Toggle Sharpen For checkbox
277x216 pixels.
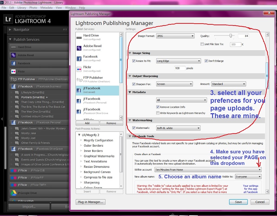134,84
